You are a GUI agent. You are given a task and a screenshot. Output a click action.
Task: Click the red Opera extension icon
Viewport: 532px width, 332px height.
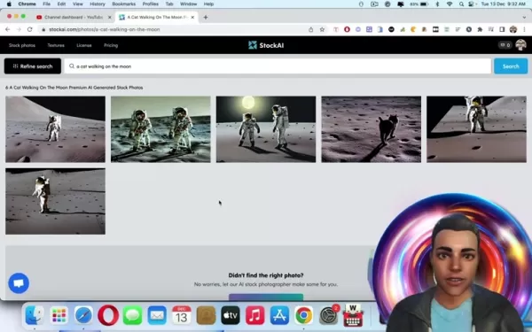tap(347, 29)
